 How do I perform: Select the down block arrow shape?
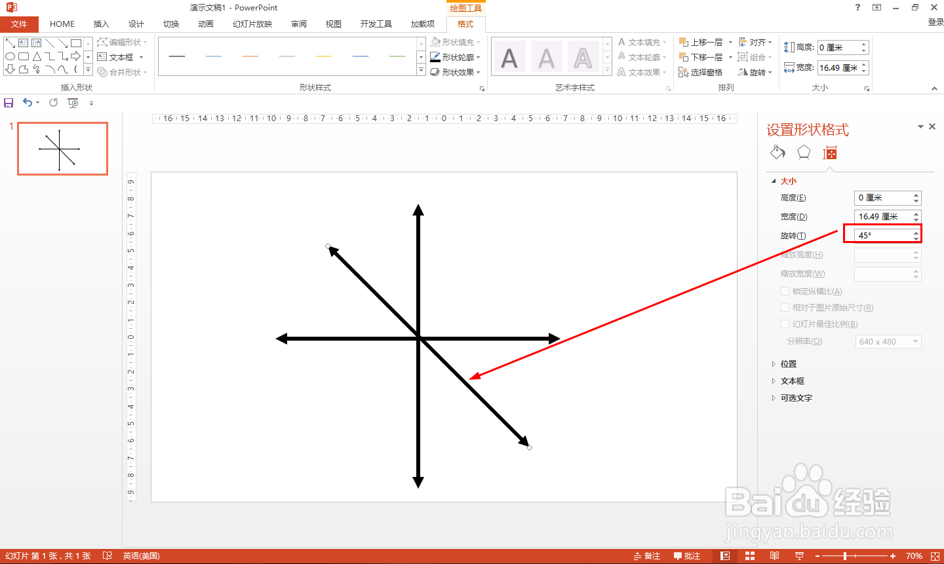pos(10,69)
